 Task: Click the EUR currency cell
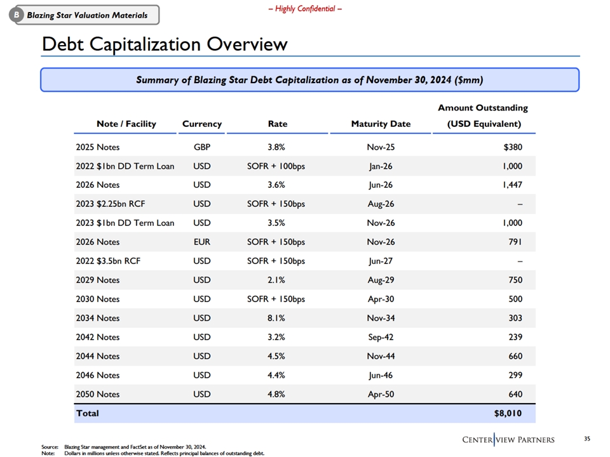201,242
